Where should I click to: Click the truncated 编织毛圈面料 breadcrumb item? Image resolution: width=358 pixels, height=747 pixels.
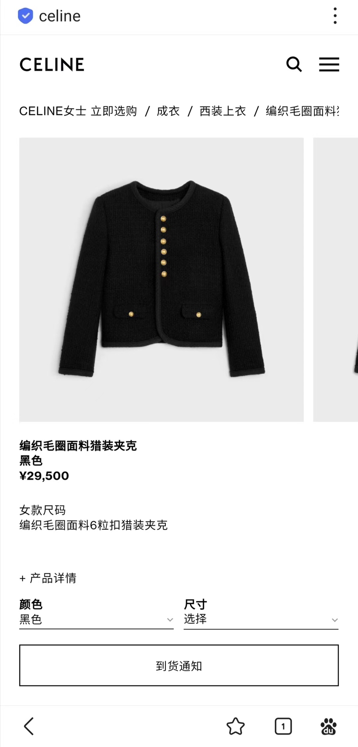[x=302, y=111]
